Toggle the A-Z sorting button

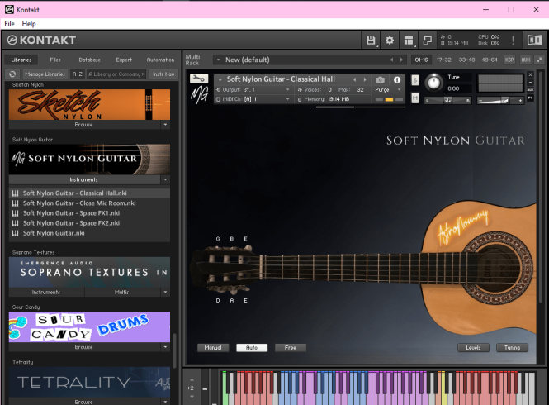(78, 74)
